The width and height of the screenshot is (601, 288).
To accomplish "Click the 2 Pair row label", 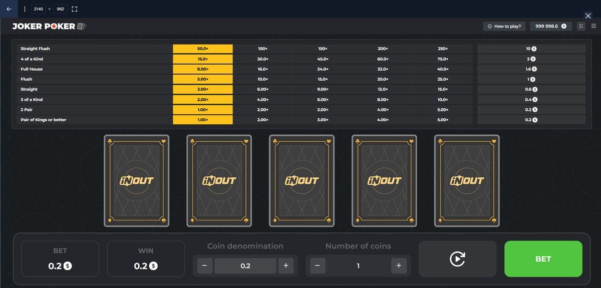I will pyautogui.click(x=27, y=110).
